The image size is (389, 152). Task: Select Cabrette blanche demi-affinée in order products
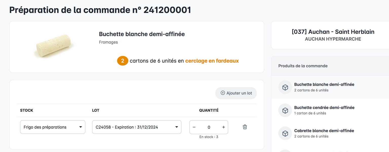tap(324, 133)
